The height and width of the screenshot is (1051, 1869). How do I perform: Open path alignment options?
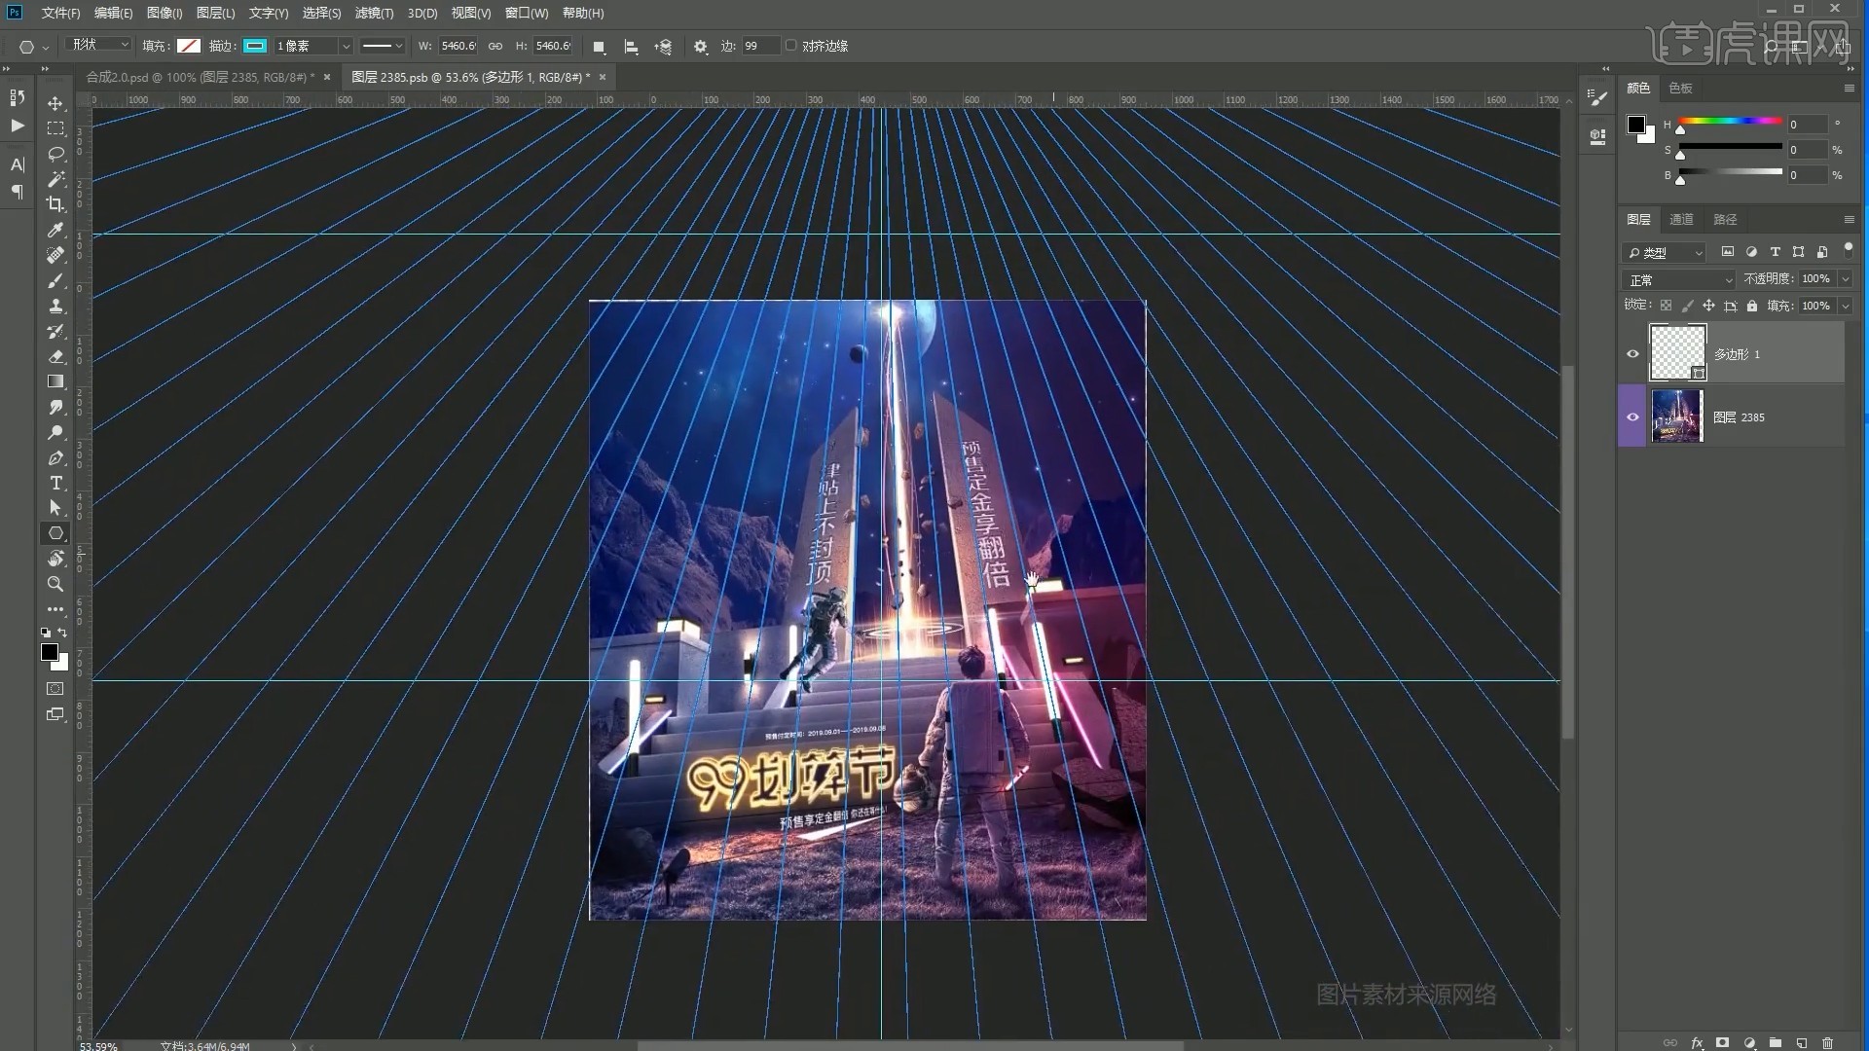631,46
